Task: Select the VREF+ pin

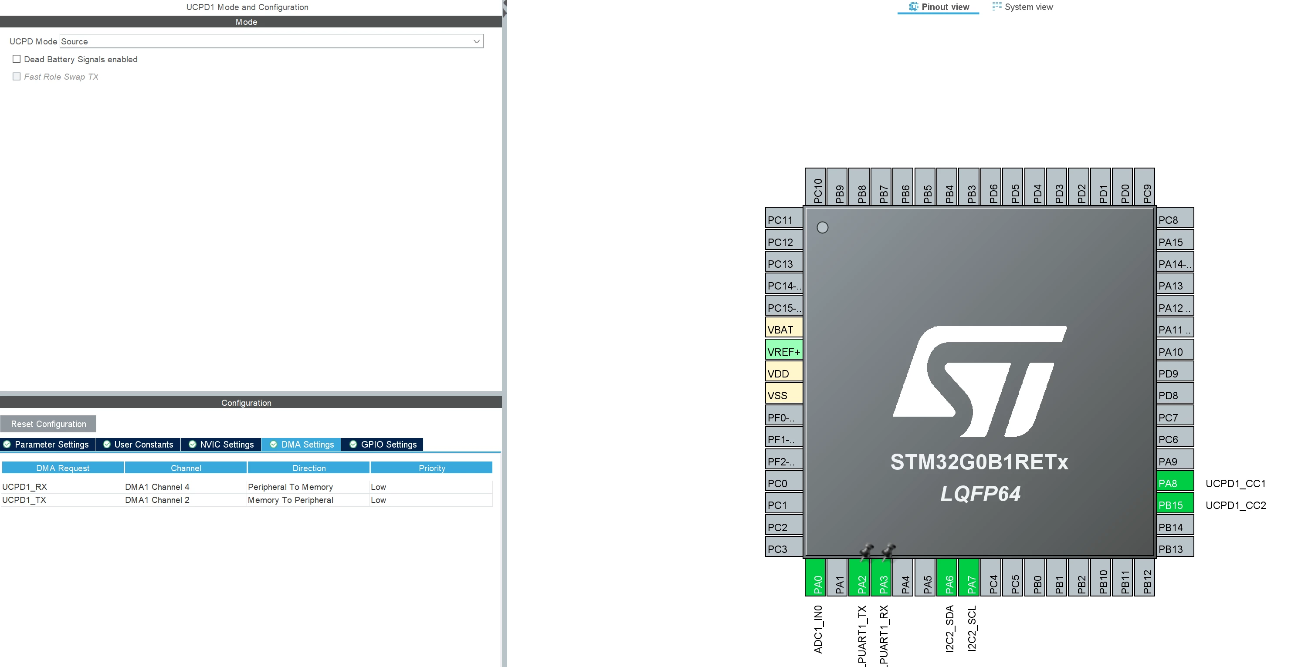Action: (784, 350)
